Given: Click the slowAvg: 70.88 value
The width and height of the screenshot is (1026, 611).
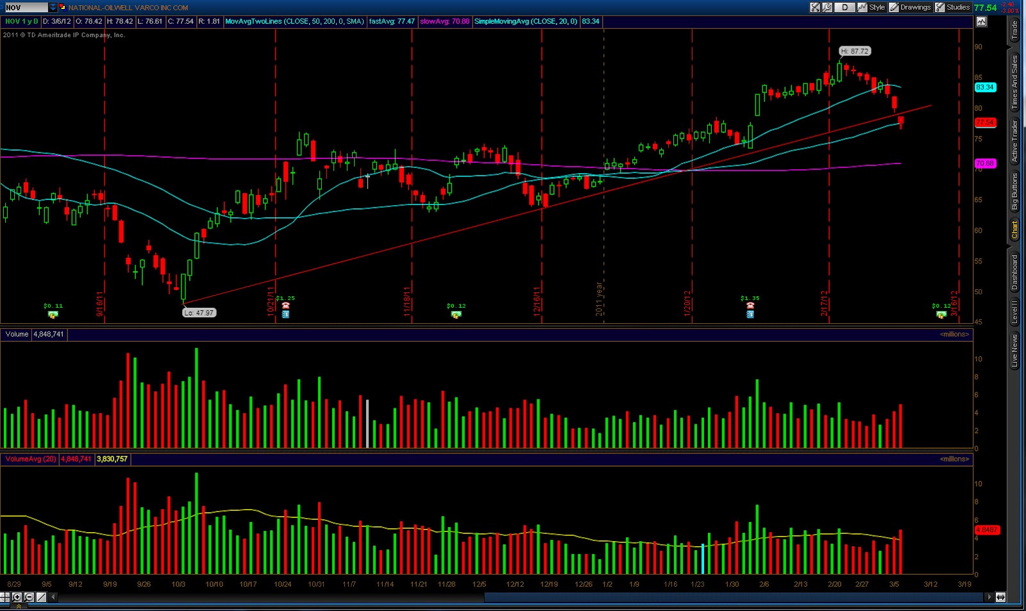Looking at the screenshot, I should [444, 21].
